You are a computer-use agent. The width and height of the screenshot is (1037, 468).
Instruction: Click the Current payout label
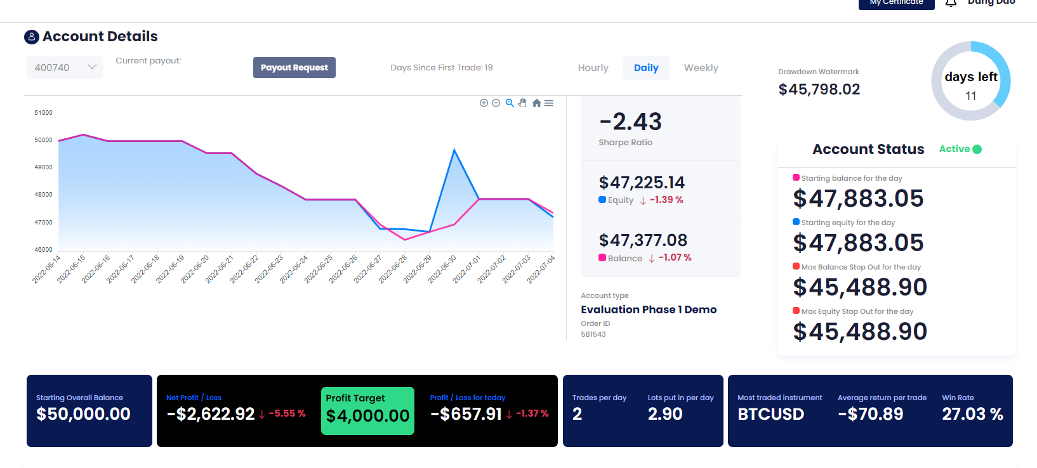[149, 61]
